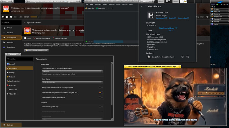Open Network settings in Kasts
Screen dimensions: 229x128
pos(20,77)
